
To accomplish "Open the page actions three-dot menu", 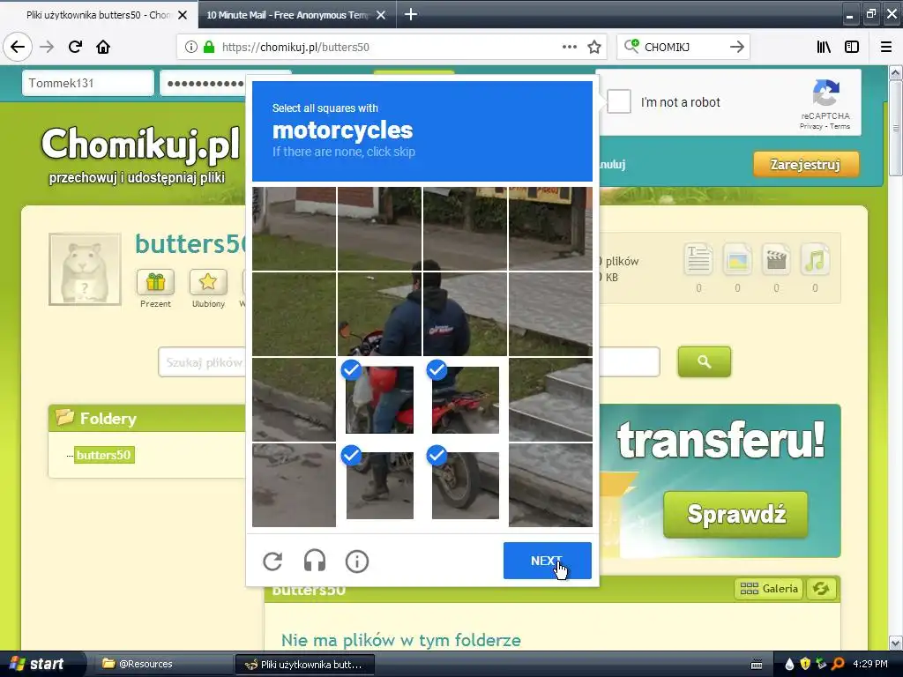I will [x=570, y=47].
